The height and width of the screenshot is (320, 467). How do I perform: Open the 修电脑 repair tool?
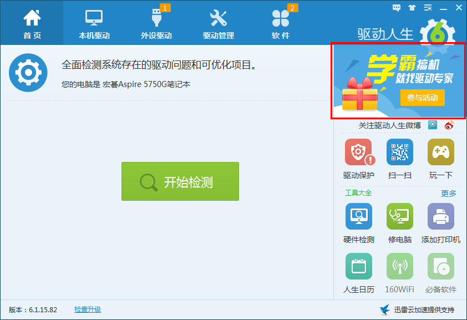[400, 216]
